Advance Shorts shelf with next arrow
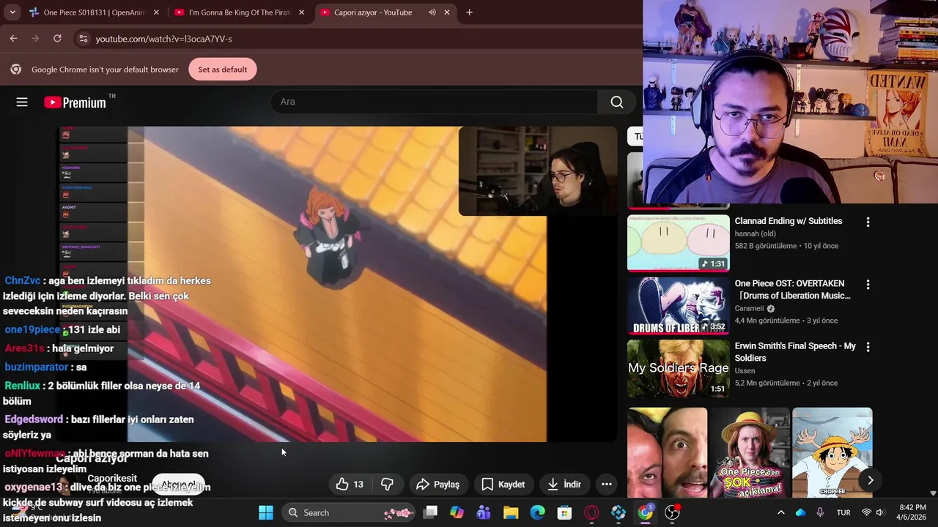Image resolution: width=938 pixels, height=527 pixels. (x=870, y=480)
